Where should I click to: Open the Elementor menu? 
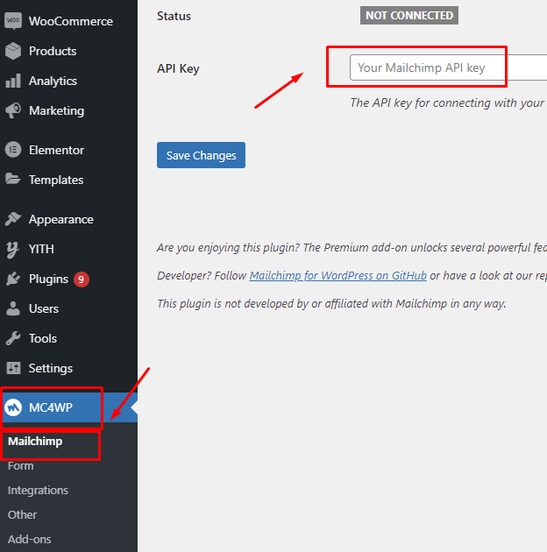[68, 150]
